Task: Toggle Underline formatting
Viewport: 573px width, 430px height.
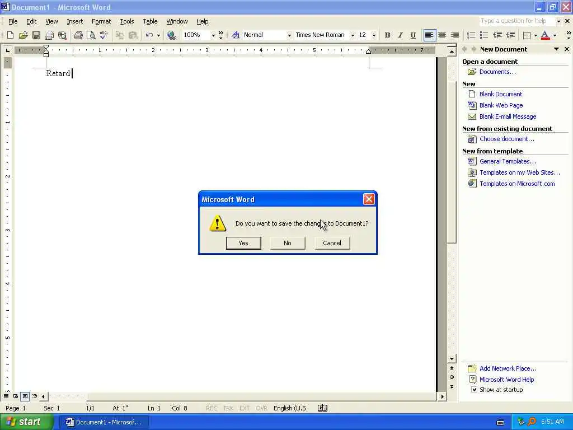Action: tap(413, 35)
